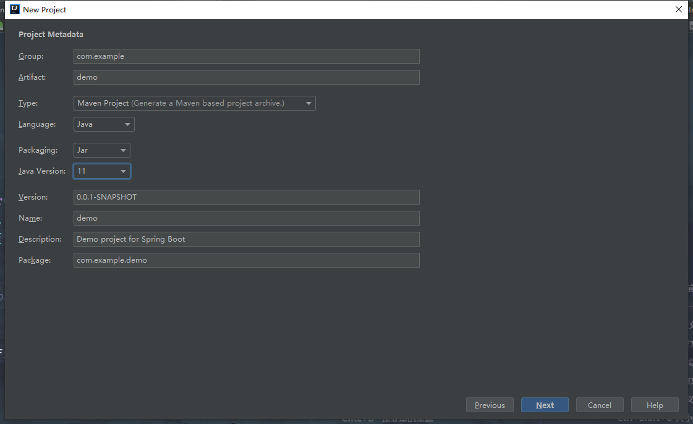The height and width of the screenshot is (424, 693).
Task: Close the New Project dialog
Action: tap(679, 9)
